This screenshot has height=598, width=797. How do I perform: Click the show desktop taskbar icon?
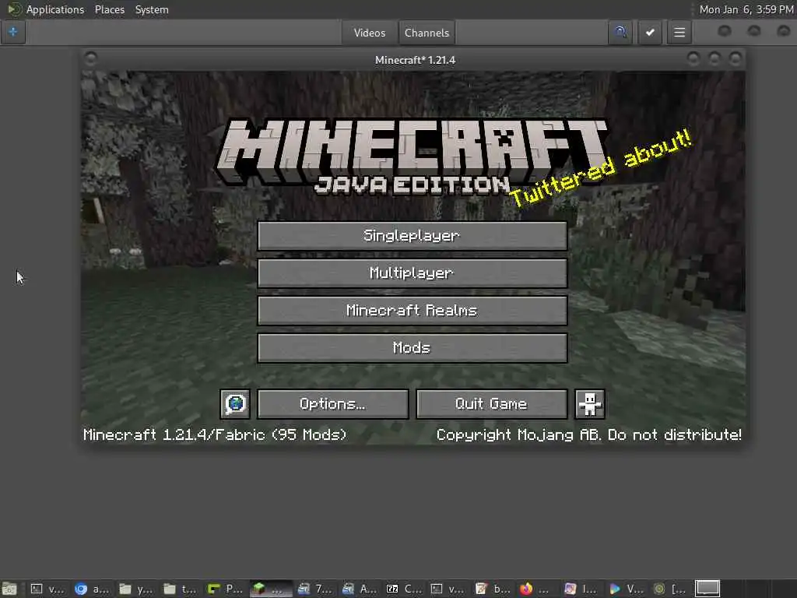[9, 589]
